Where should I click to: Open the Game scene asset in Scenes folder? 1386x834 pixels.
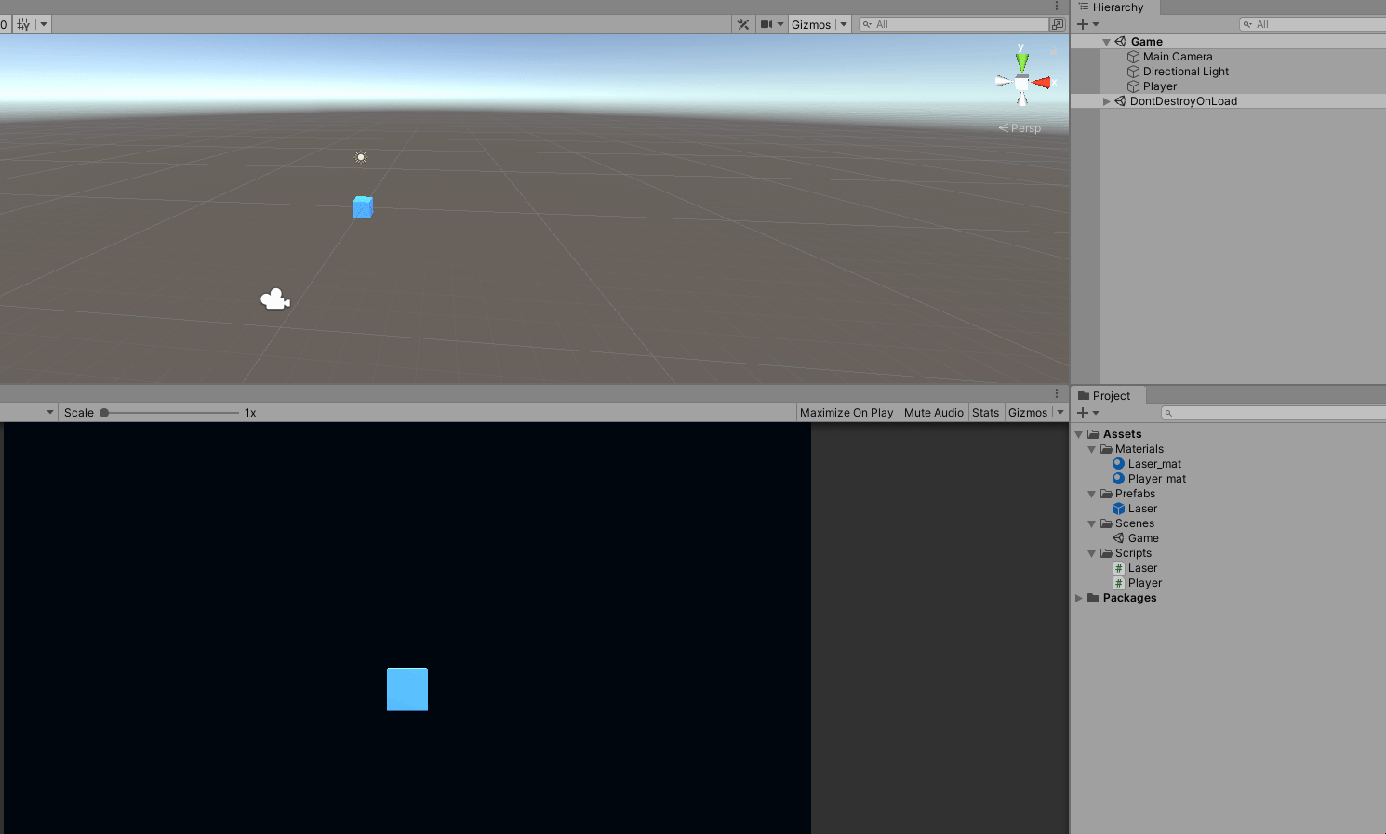(x=1142, y=537)
